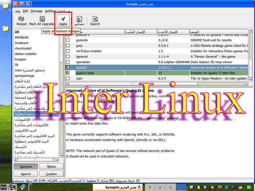The image size is (255, 191).
Task: Switch to workspace 4 in pager
Action: coord(150,187)
